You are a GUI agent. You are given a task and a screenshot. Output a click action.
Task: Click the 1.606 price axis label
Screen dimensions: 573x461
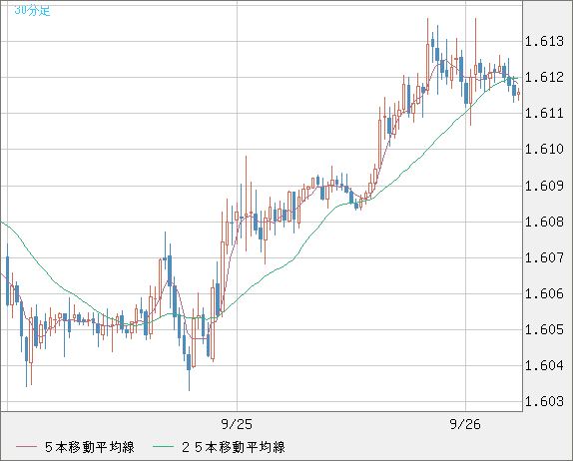point(544,293)
